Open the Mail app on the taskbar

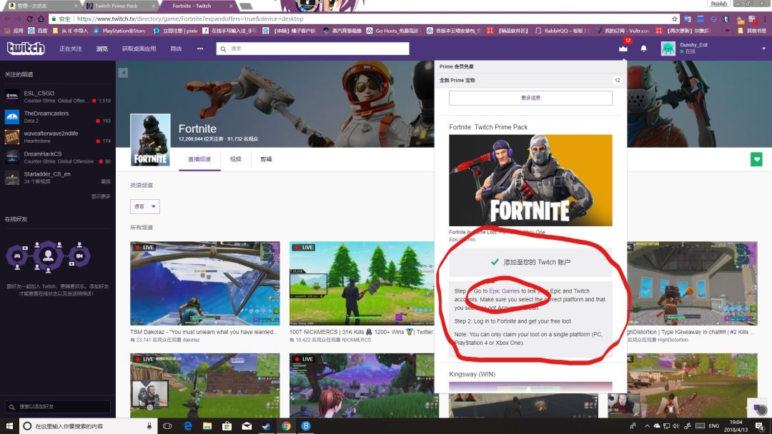pos(247,426)
